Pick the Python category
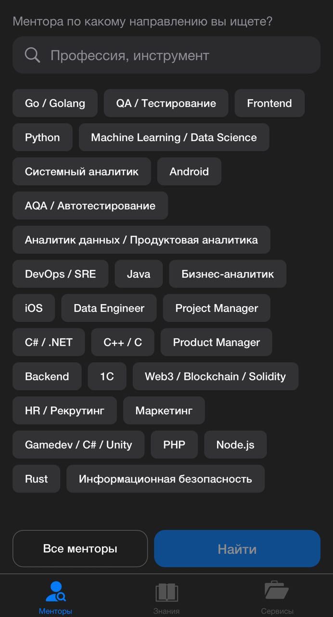Viewport: 333px width, 617px height. click(42, 137)
